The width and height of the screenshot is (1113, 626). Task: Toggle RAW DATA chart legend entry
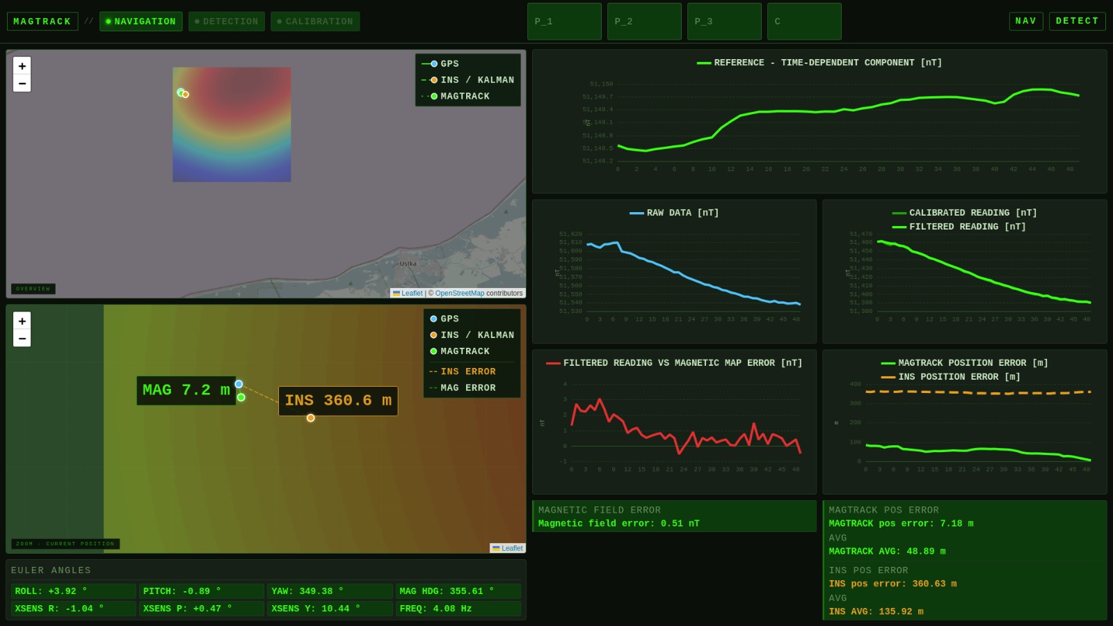coord(674,213)
